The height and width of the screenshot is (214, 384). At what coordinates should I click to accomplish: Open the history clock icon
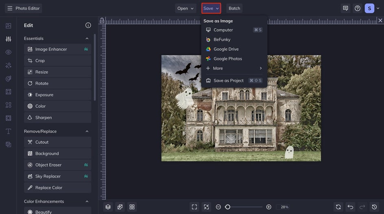(375, 207)
